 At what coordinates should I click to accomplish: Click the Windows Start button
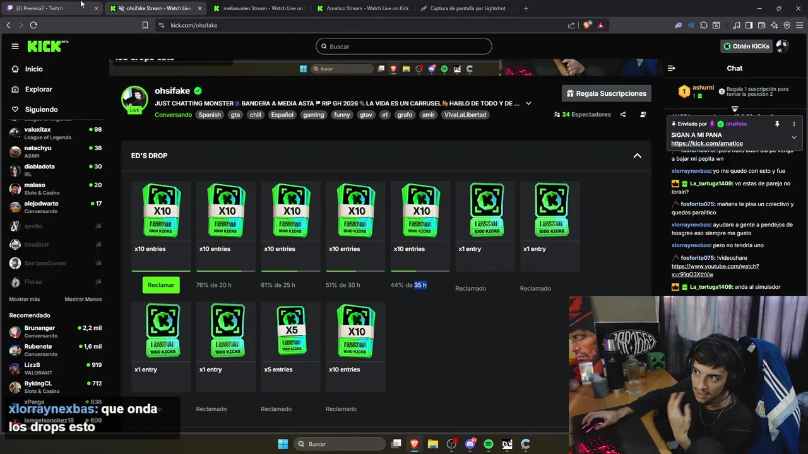[283, 444]
